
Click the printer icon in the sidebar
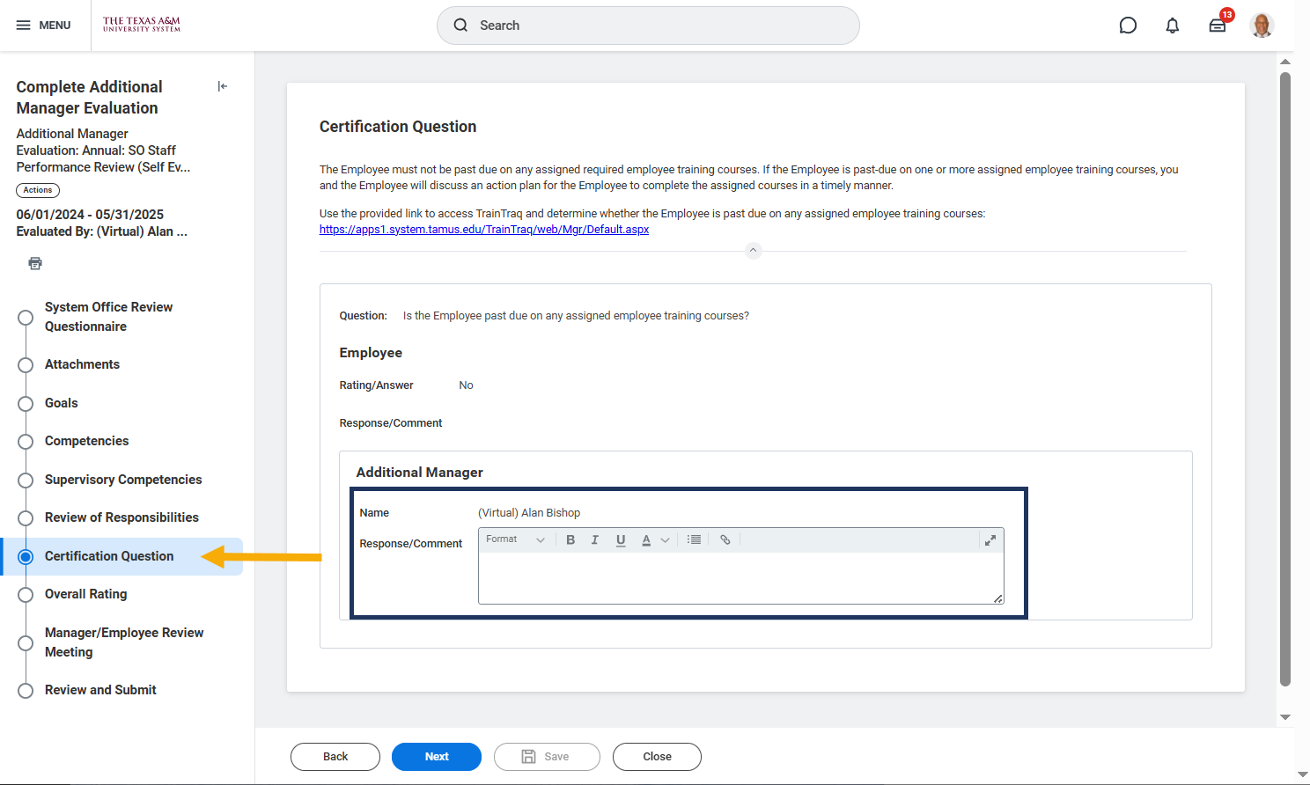point(35,263)
